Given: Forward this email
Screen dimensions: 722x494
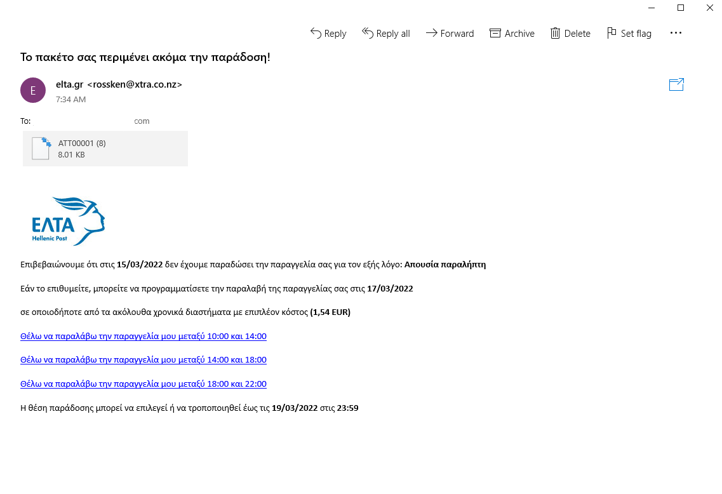Looking at the screenshot, I should 450,33.
